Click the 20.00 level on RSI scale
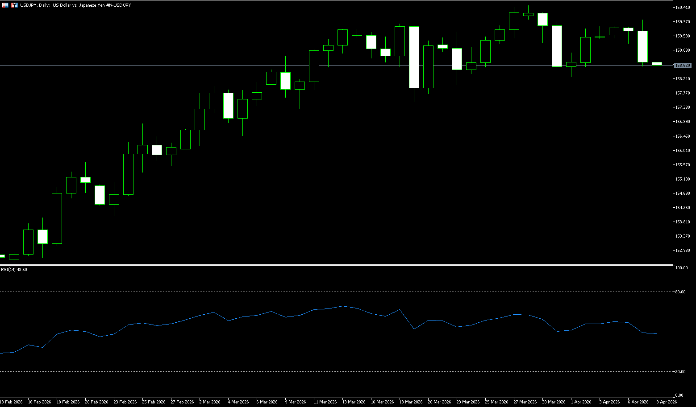Viewport: 696px width, 407px height. click(680, 372)
